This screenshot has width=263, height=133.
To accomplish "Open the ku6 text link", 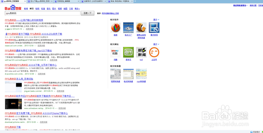I will (141, 60).
